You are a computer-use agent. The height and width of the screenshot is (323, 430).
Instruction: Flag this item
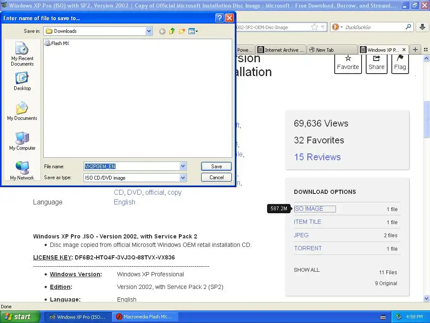[x=400, y=64]
